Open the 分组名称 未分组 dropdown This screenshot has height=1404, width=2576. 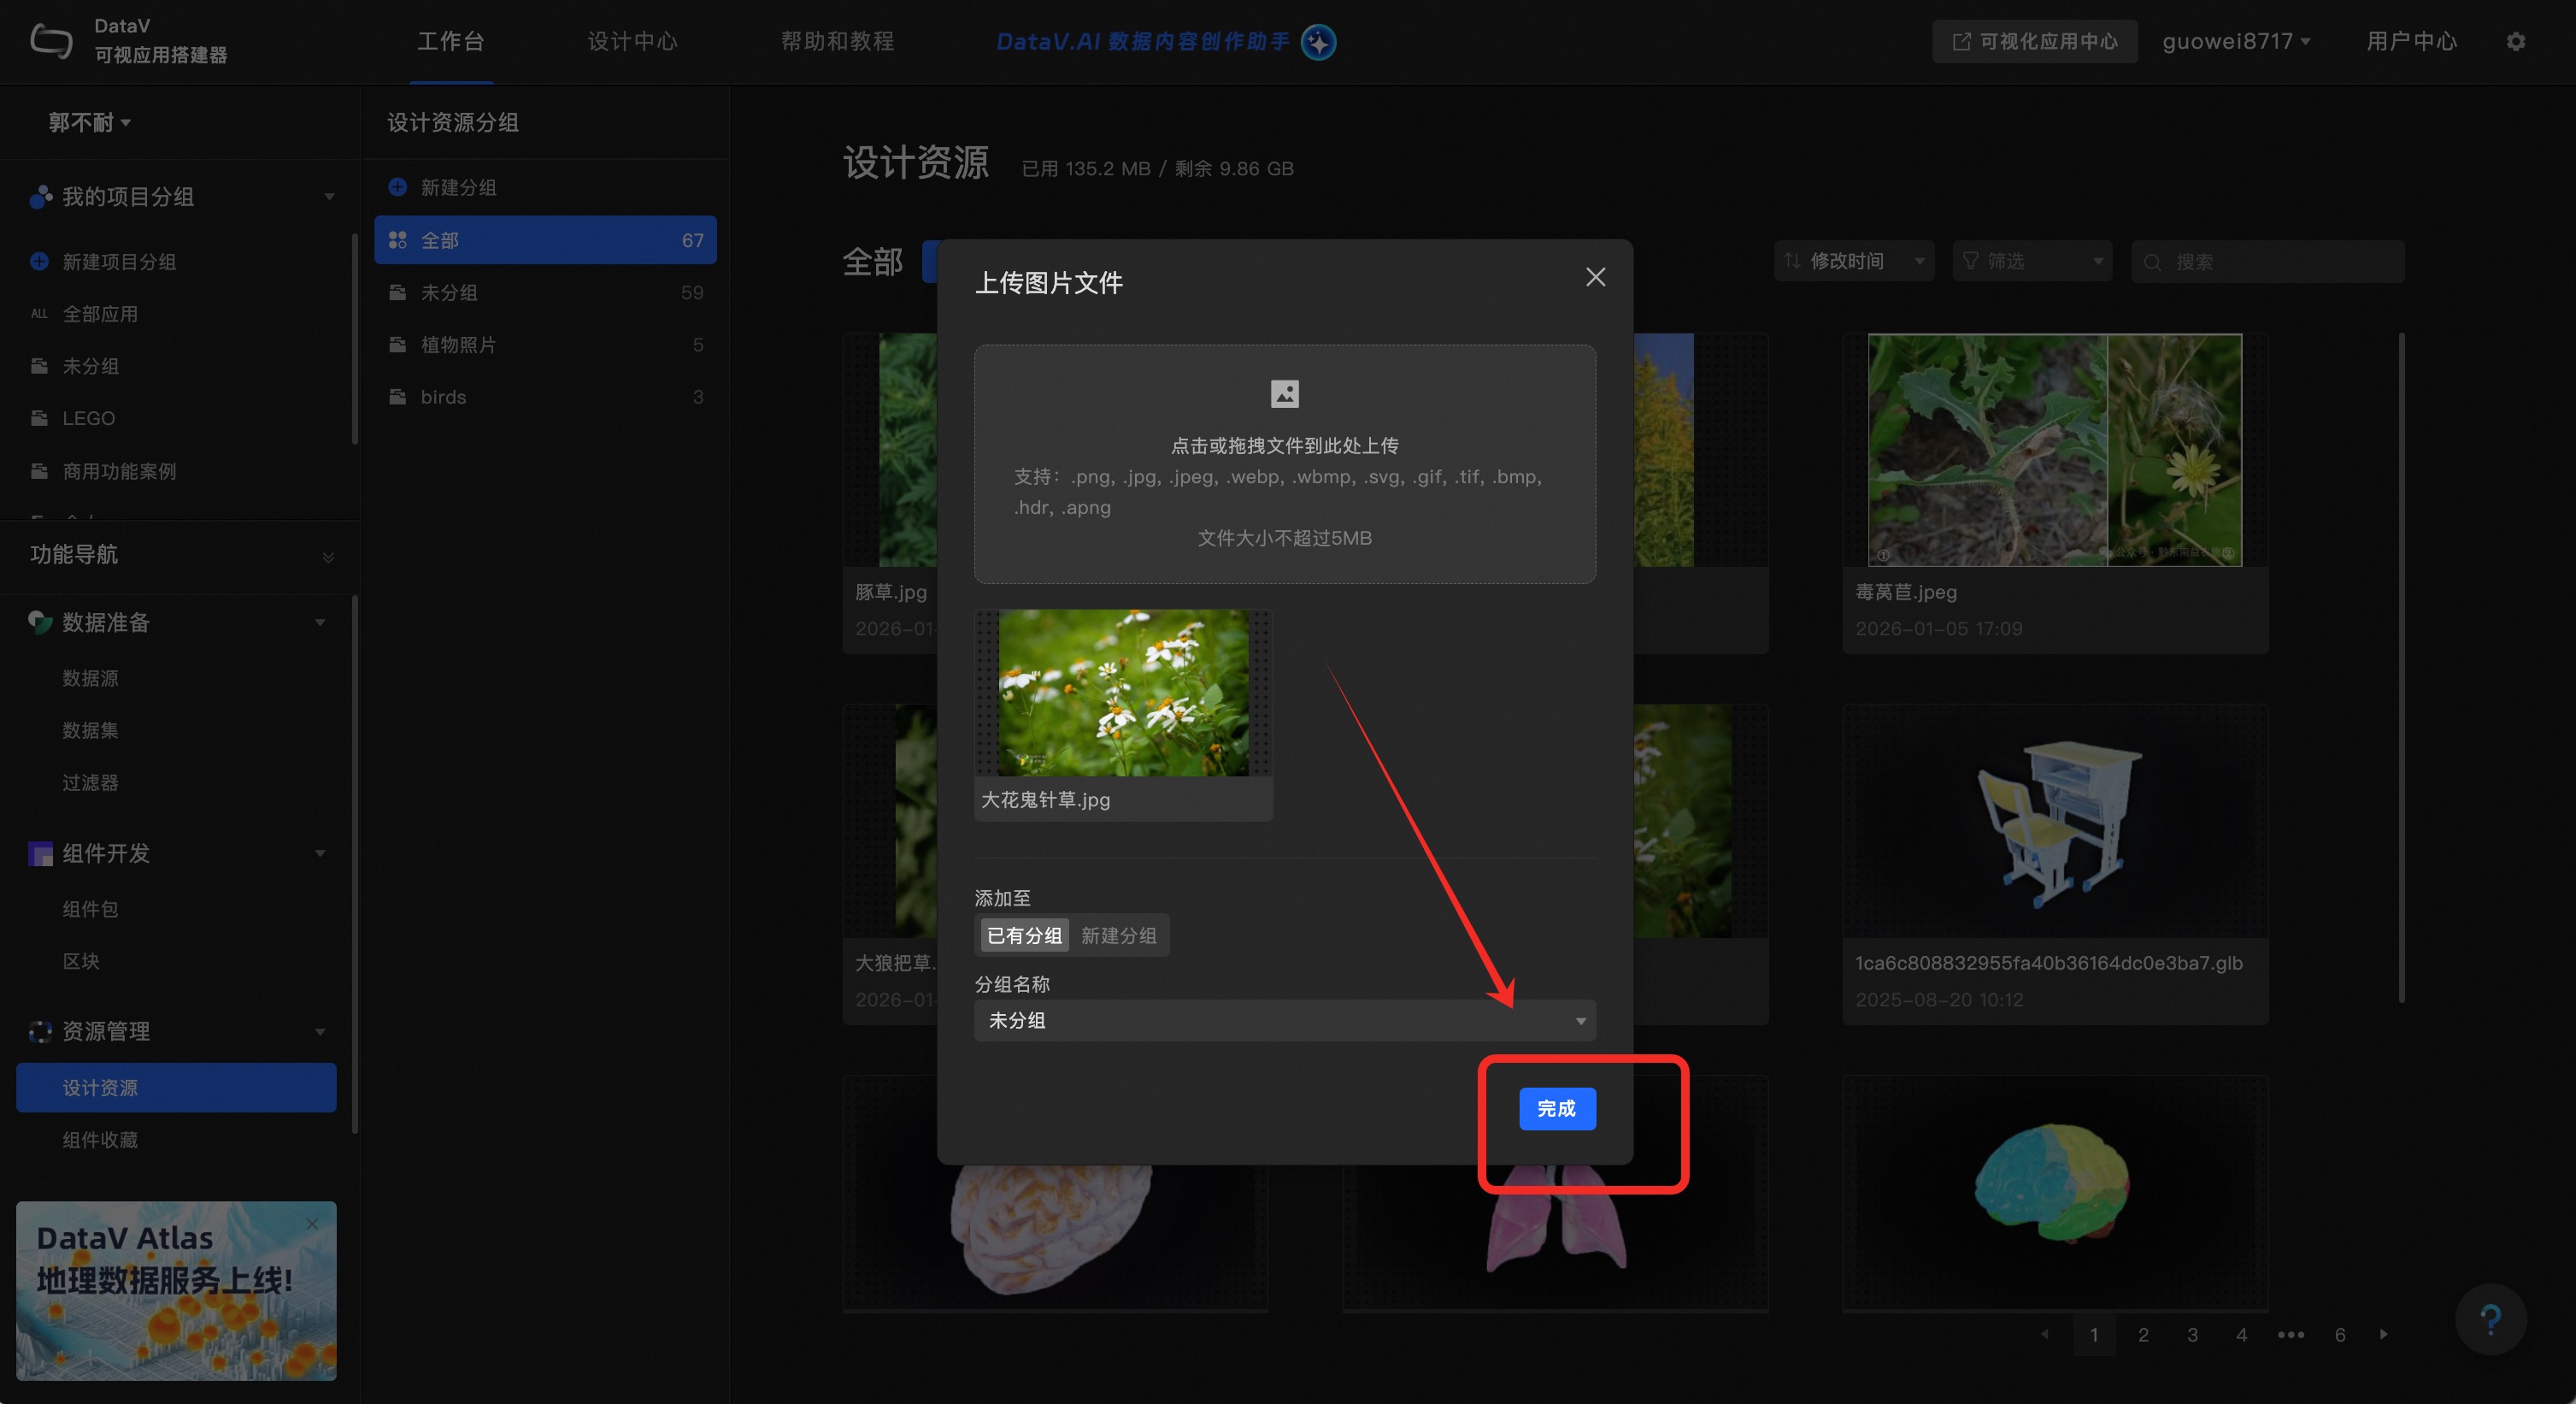tap(1284, 1021)
